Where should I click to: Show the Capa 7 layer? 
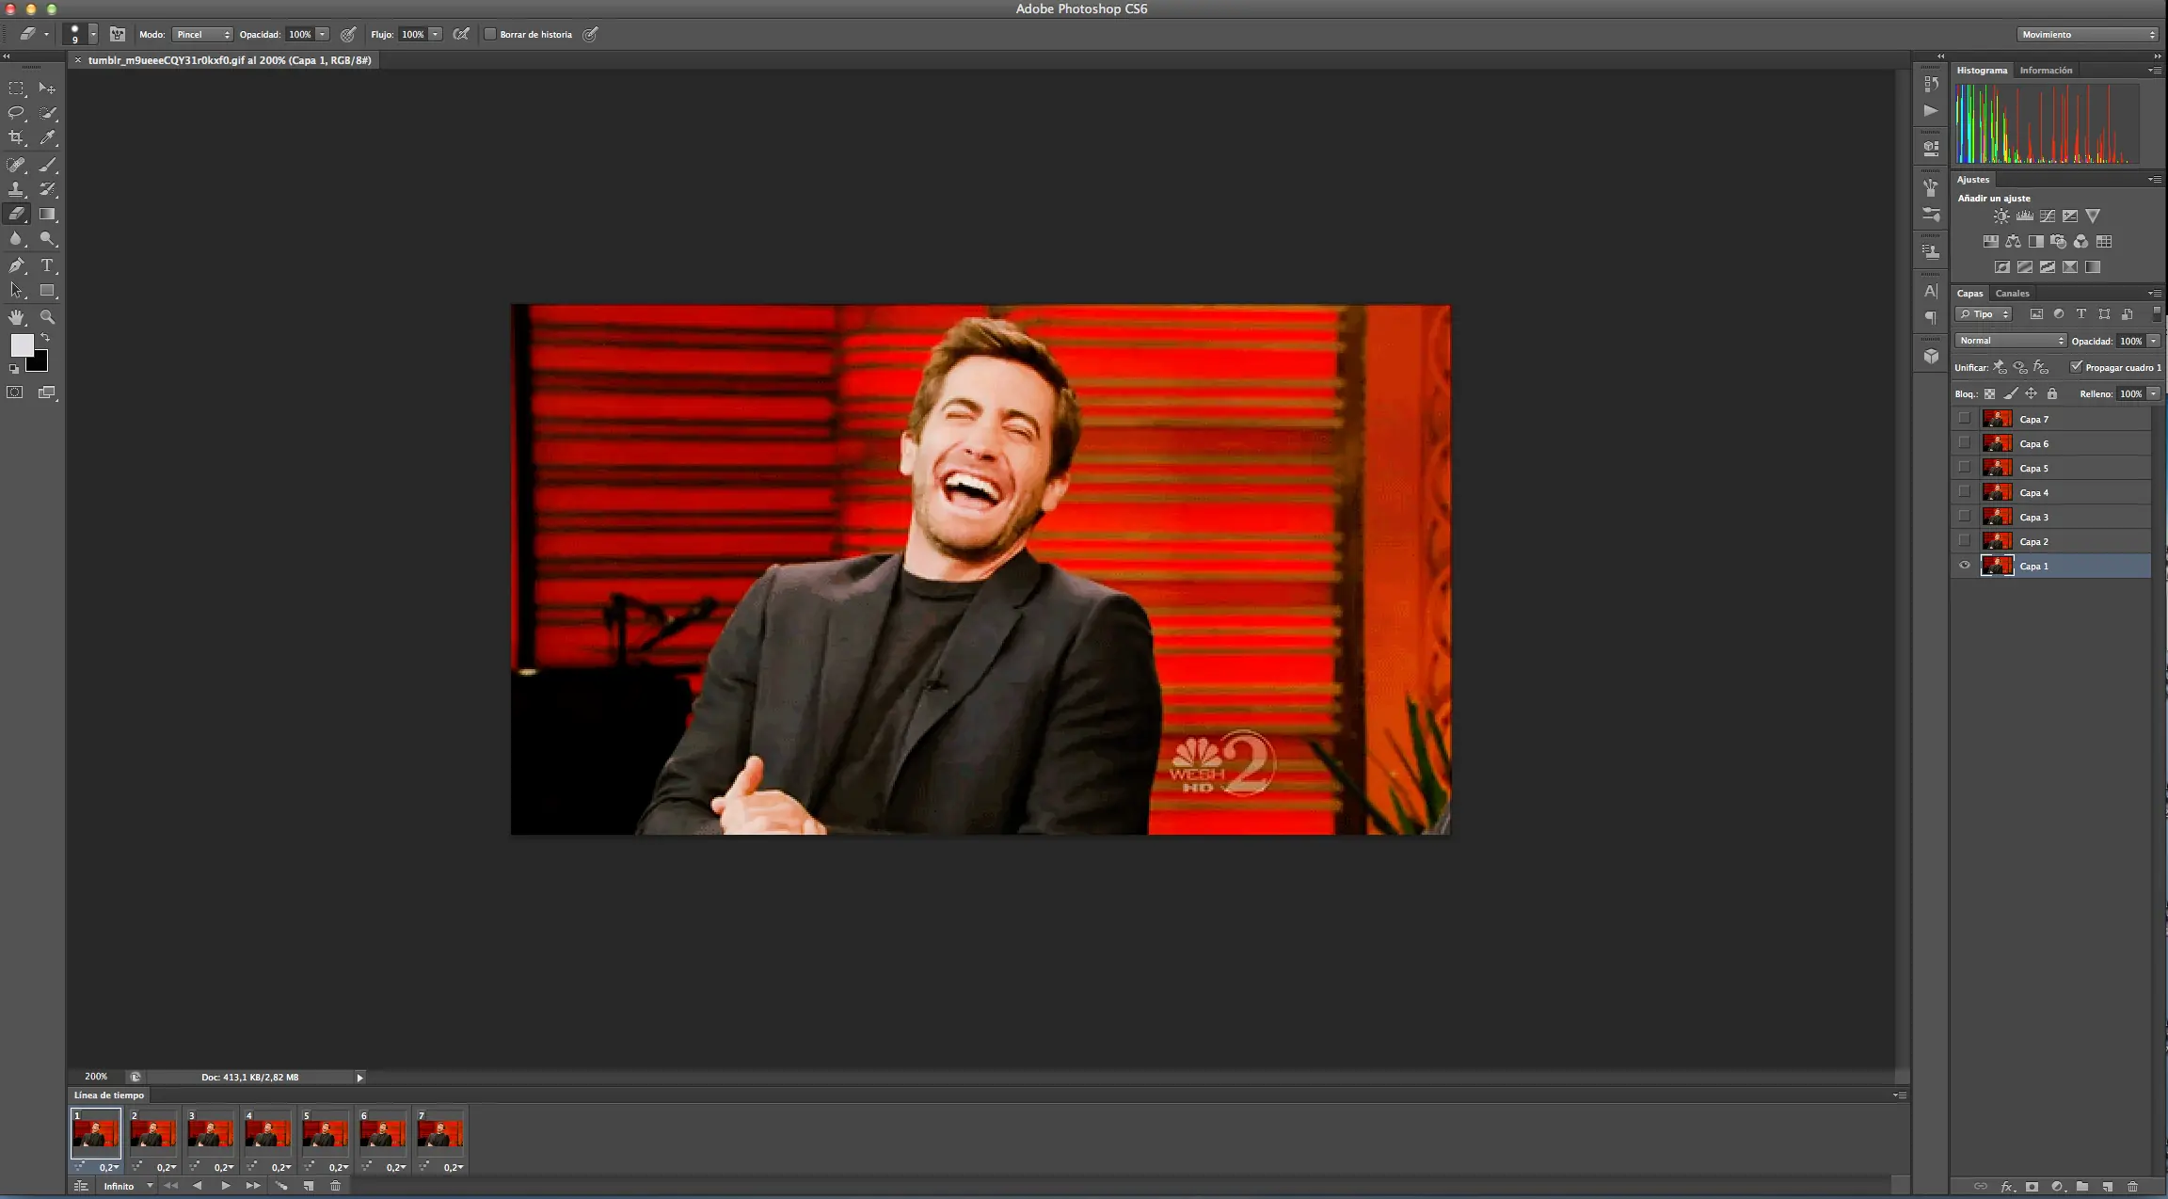(x=1964, y=419)
